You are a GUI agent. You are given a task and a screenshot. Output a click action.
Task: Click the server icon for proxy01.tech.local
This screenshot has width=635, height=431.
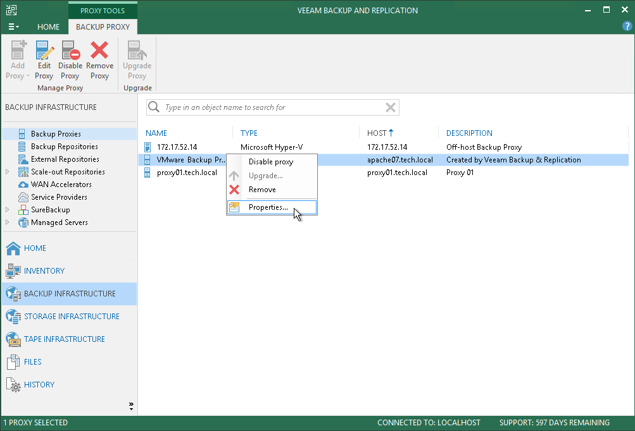148,173
